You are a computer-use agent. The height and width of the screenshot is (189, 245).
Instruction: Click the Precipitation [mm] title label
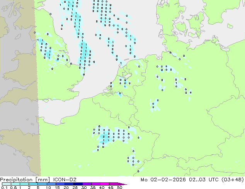tap(25, 180)
